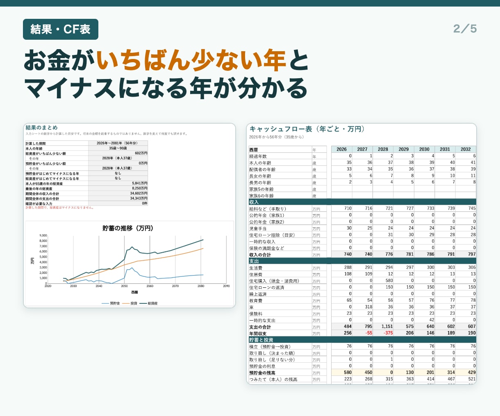This screenshot has height=416, width=500.
Task: Click the 計算した期間 row label
Action: pos(36,143)
